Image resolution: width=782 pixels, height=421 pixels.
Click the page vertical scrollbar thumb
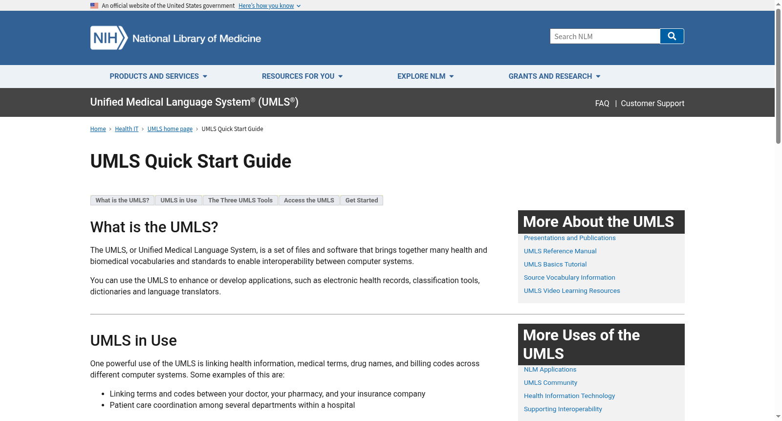[x=778, y=76]
